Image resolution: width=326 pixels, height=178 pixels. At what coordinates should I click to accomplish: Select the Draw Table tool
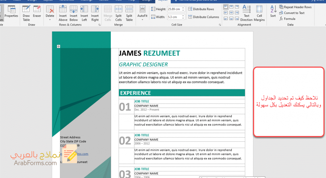point(26,13)
